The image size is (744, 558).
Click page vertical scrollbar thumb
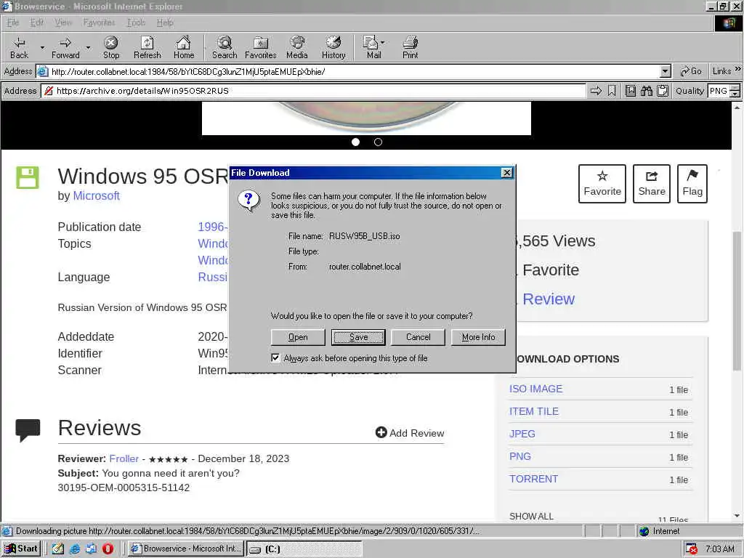(737, 301)
